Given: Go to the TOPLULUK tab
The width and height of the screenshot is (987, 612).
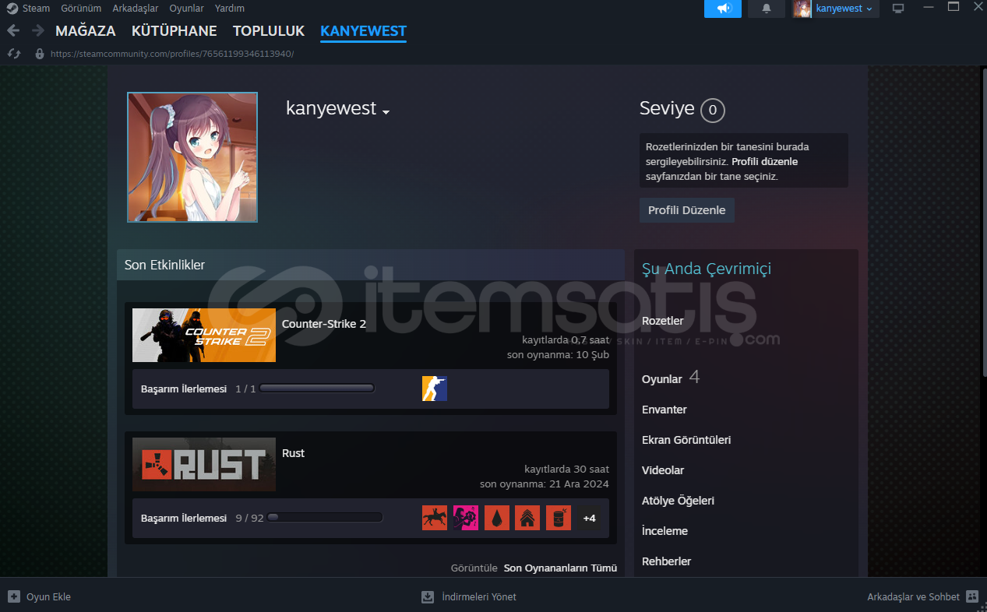Looking at the screenshot, I should tap(269, 31).
